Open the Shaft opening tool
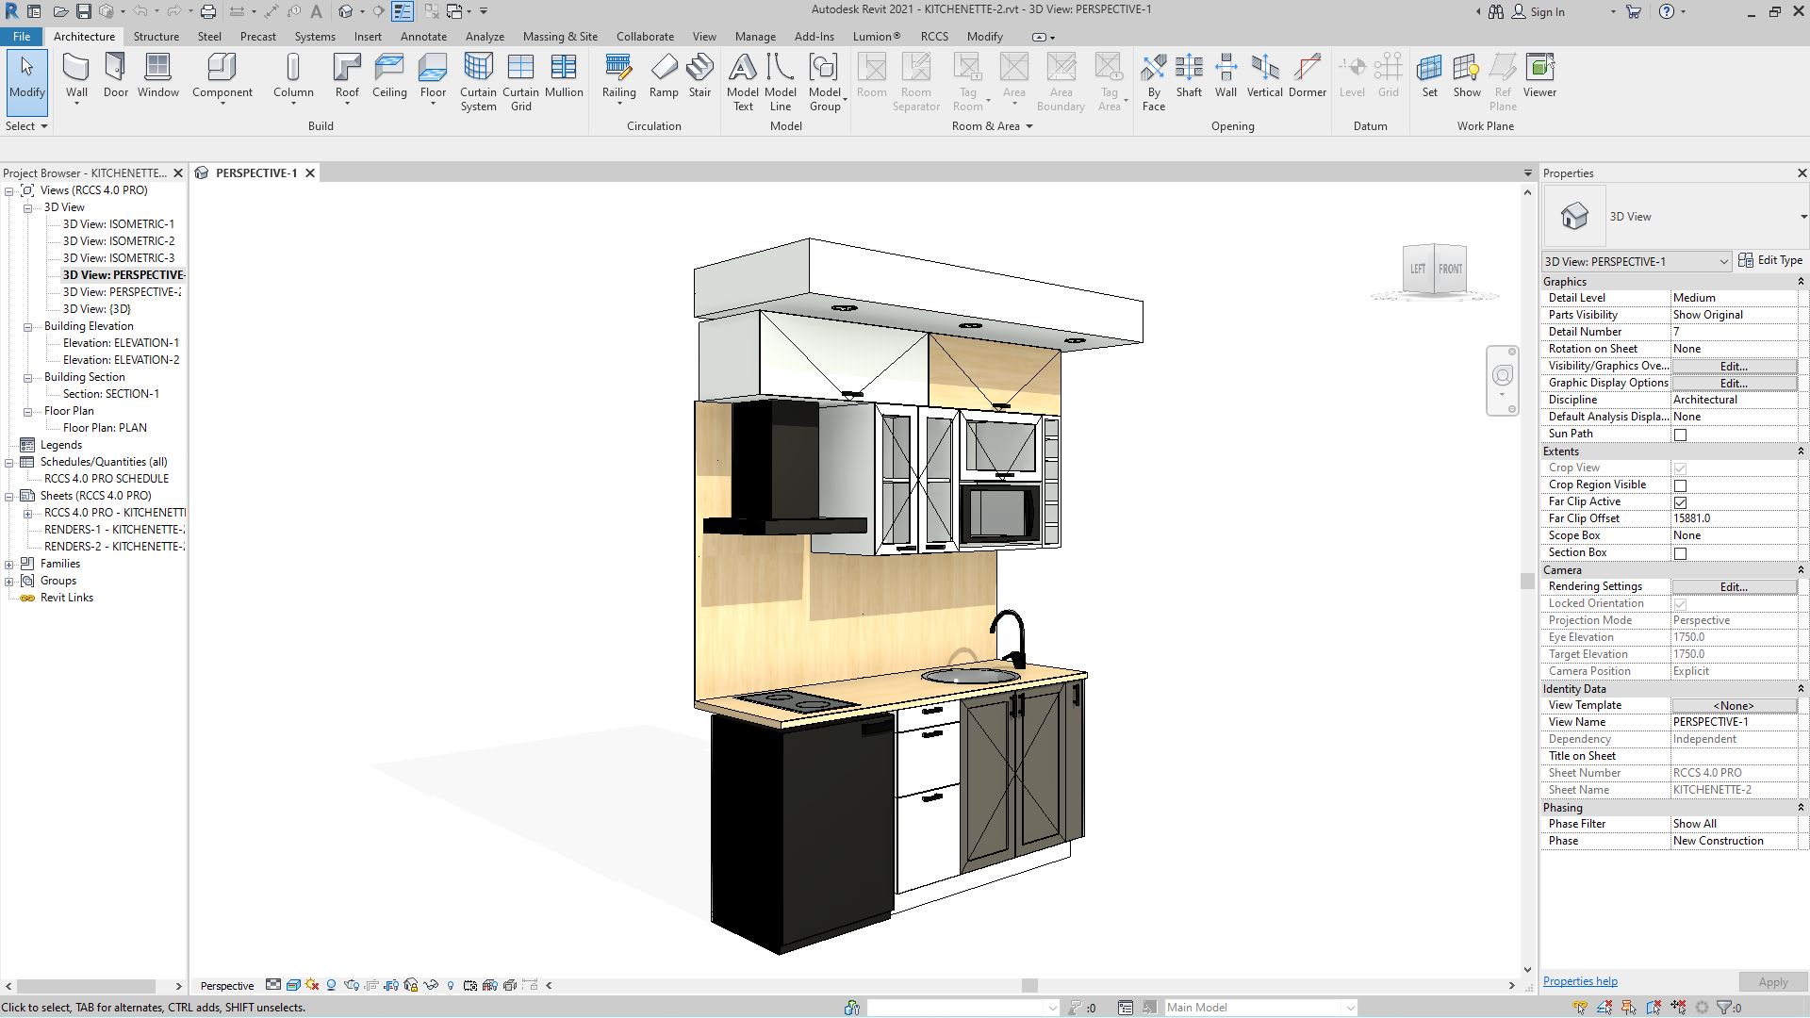 tap(1189, 75)
